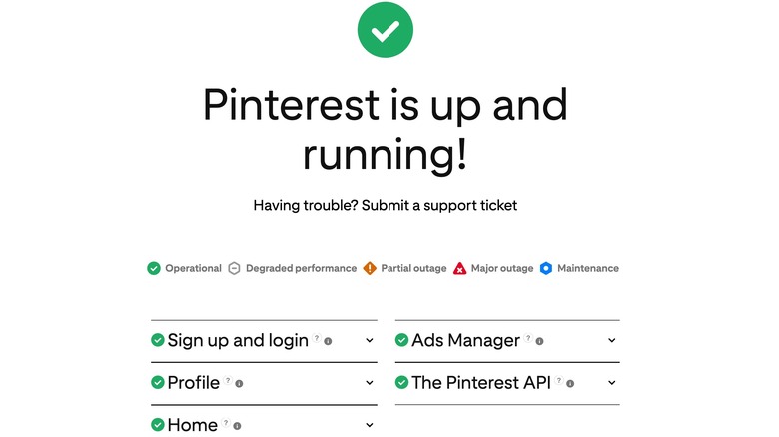Click the Degraded performance legend icon
This screenshot has height=437, width=779.
click(235, 268)
